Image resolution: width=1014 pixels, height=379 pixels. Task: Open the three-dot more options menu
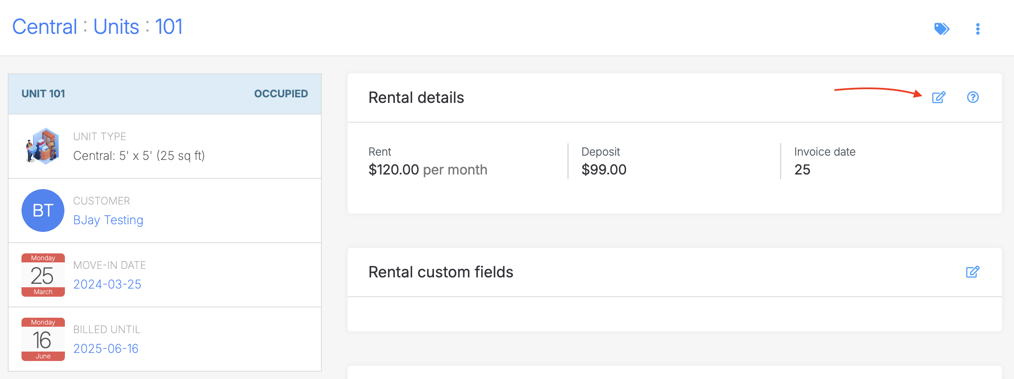978,29
